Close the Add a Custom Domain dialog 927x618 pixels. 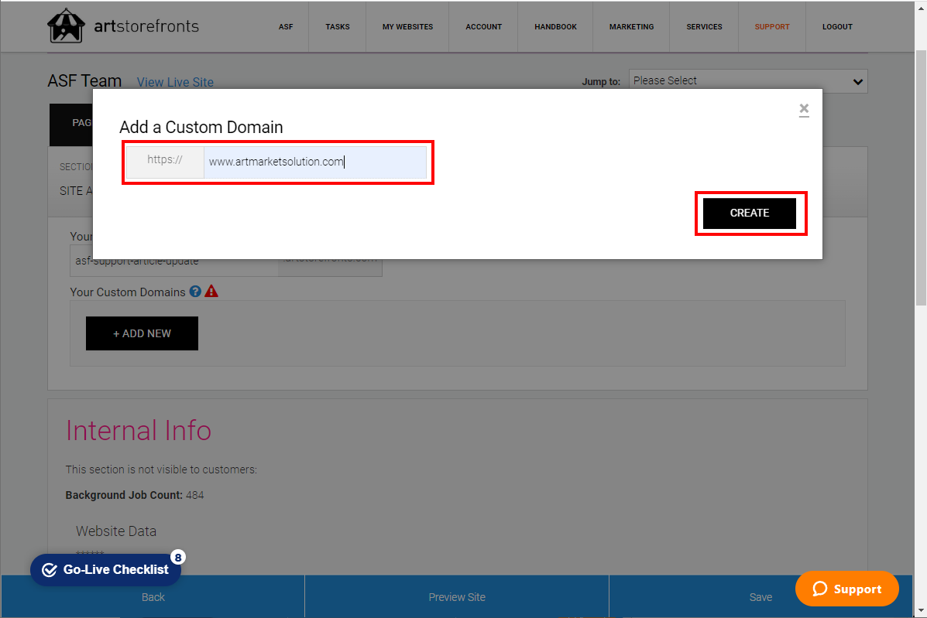click(x=804, y=109)
